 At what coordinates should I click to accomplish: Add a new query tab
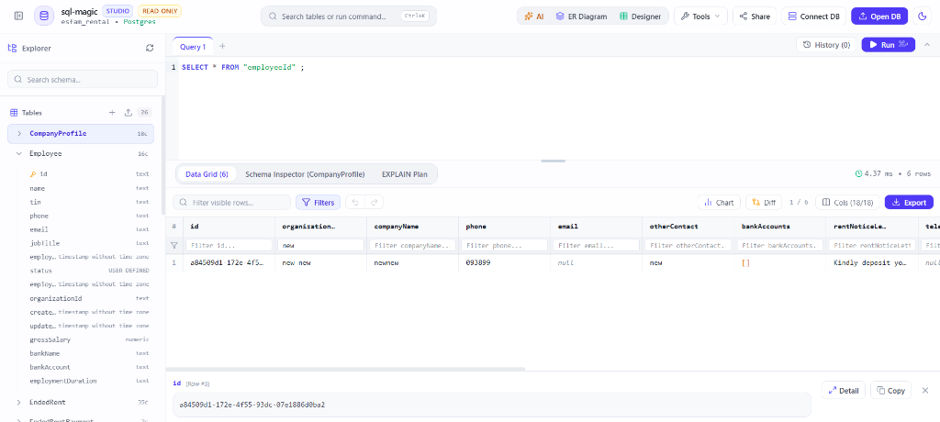coord(222,46)
